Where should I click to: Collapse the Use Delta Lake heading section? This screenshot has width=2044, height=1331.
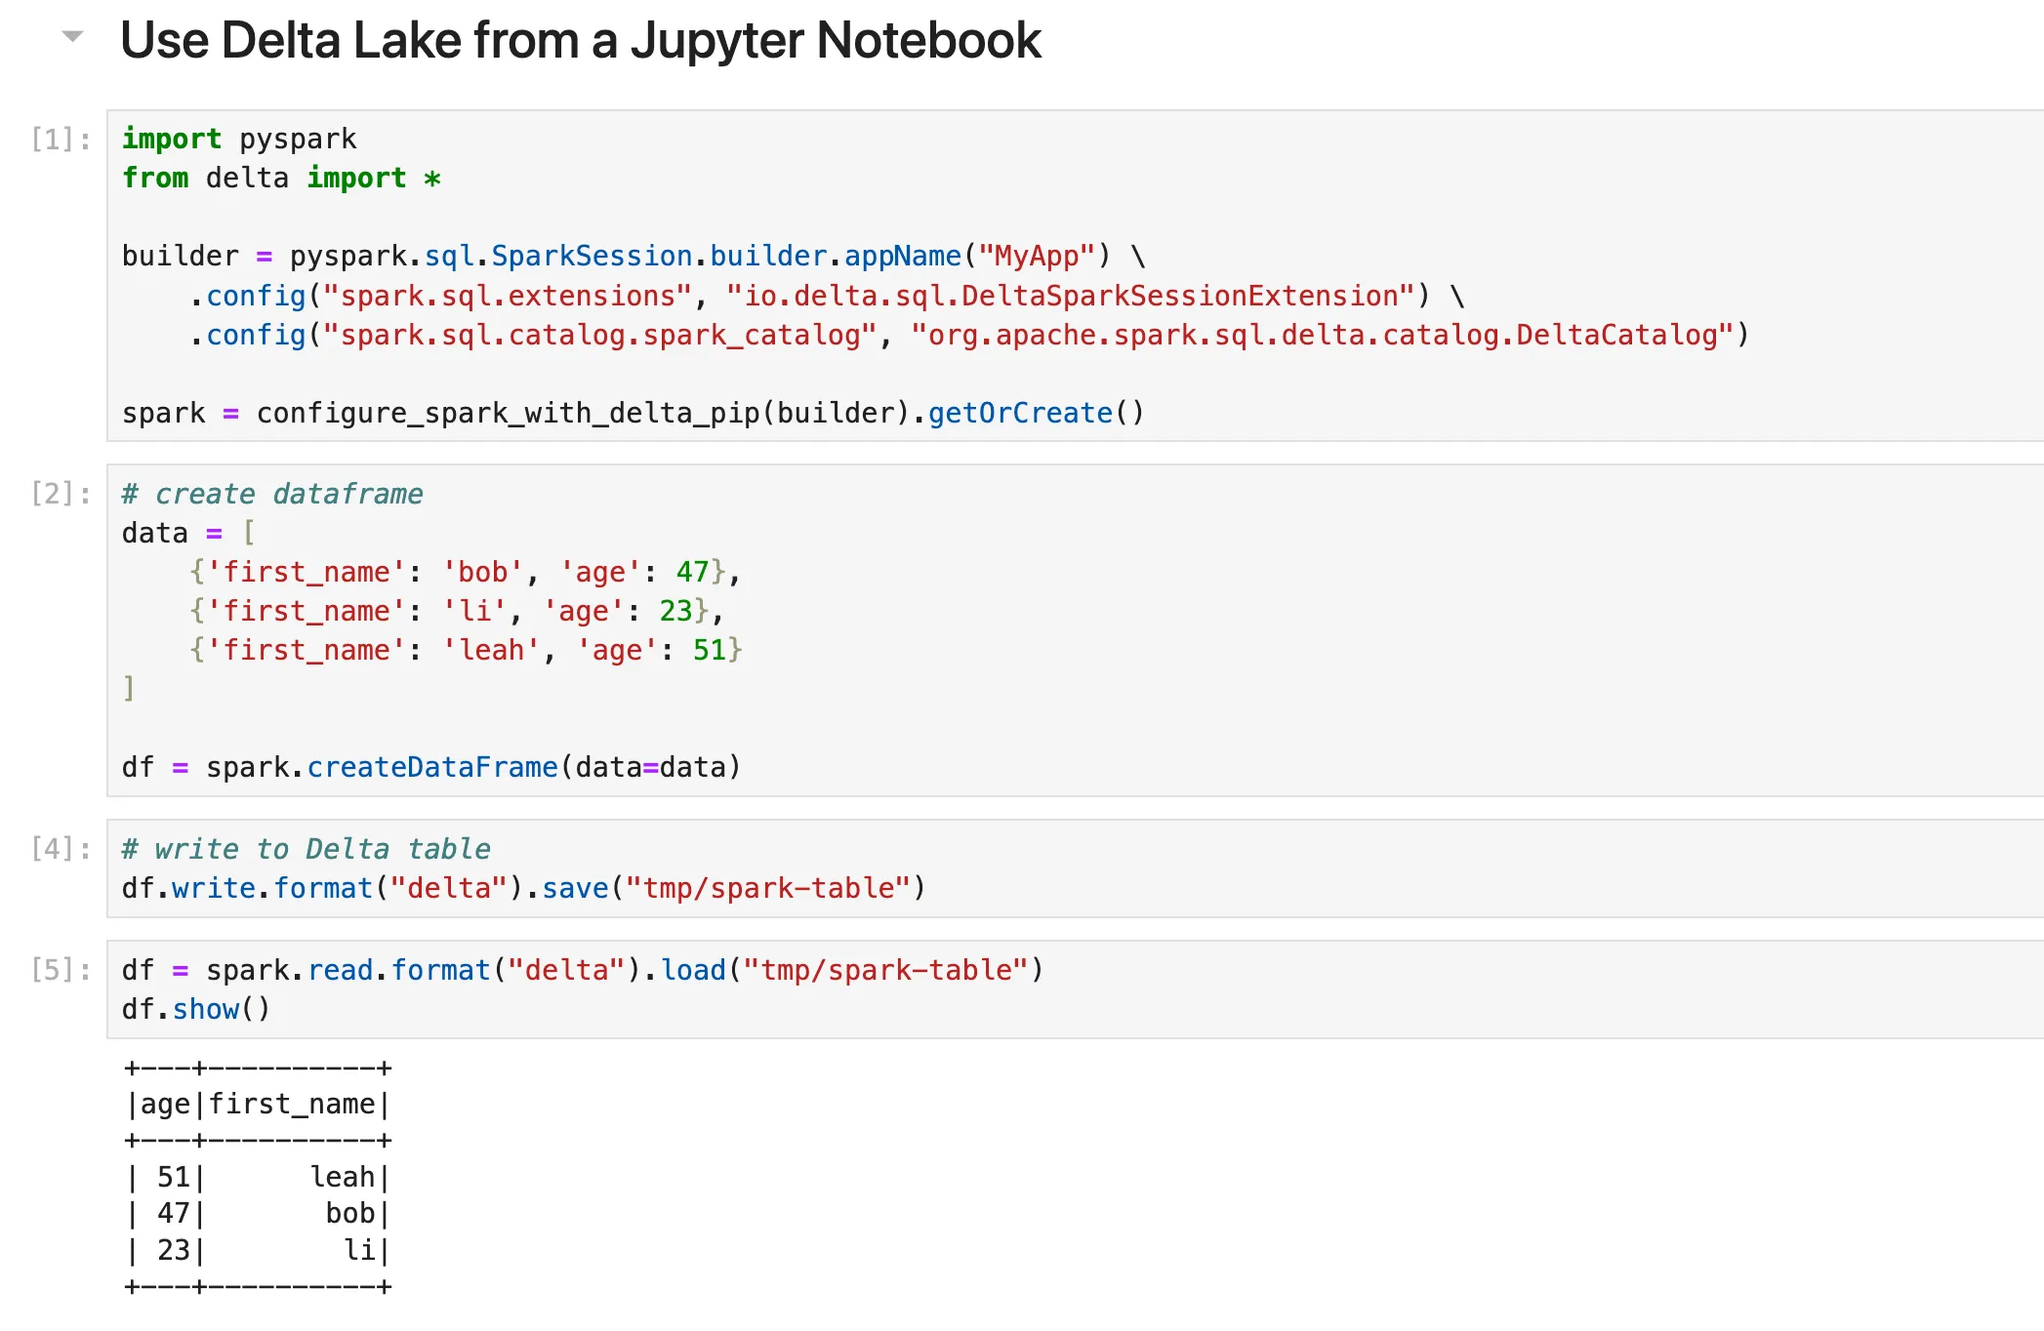click(72, 37)
